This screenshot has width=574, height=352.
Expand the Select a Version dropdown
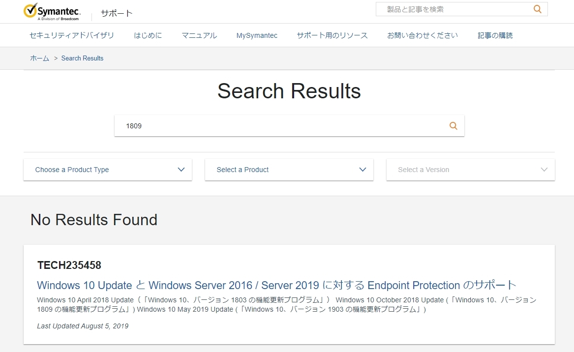(x=471, y=170)
